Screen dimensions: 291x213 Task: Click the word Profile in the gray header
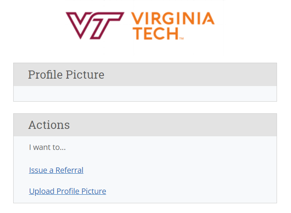click(45, 75)
